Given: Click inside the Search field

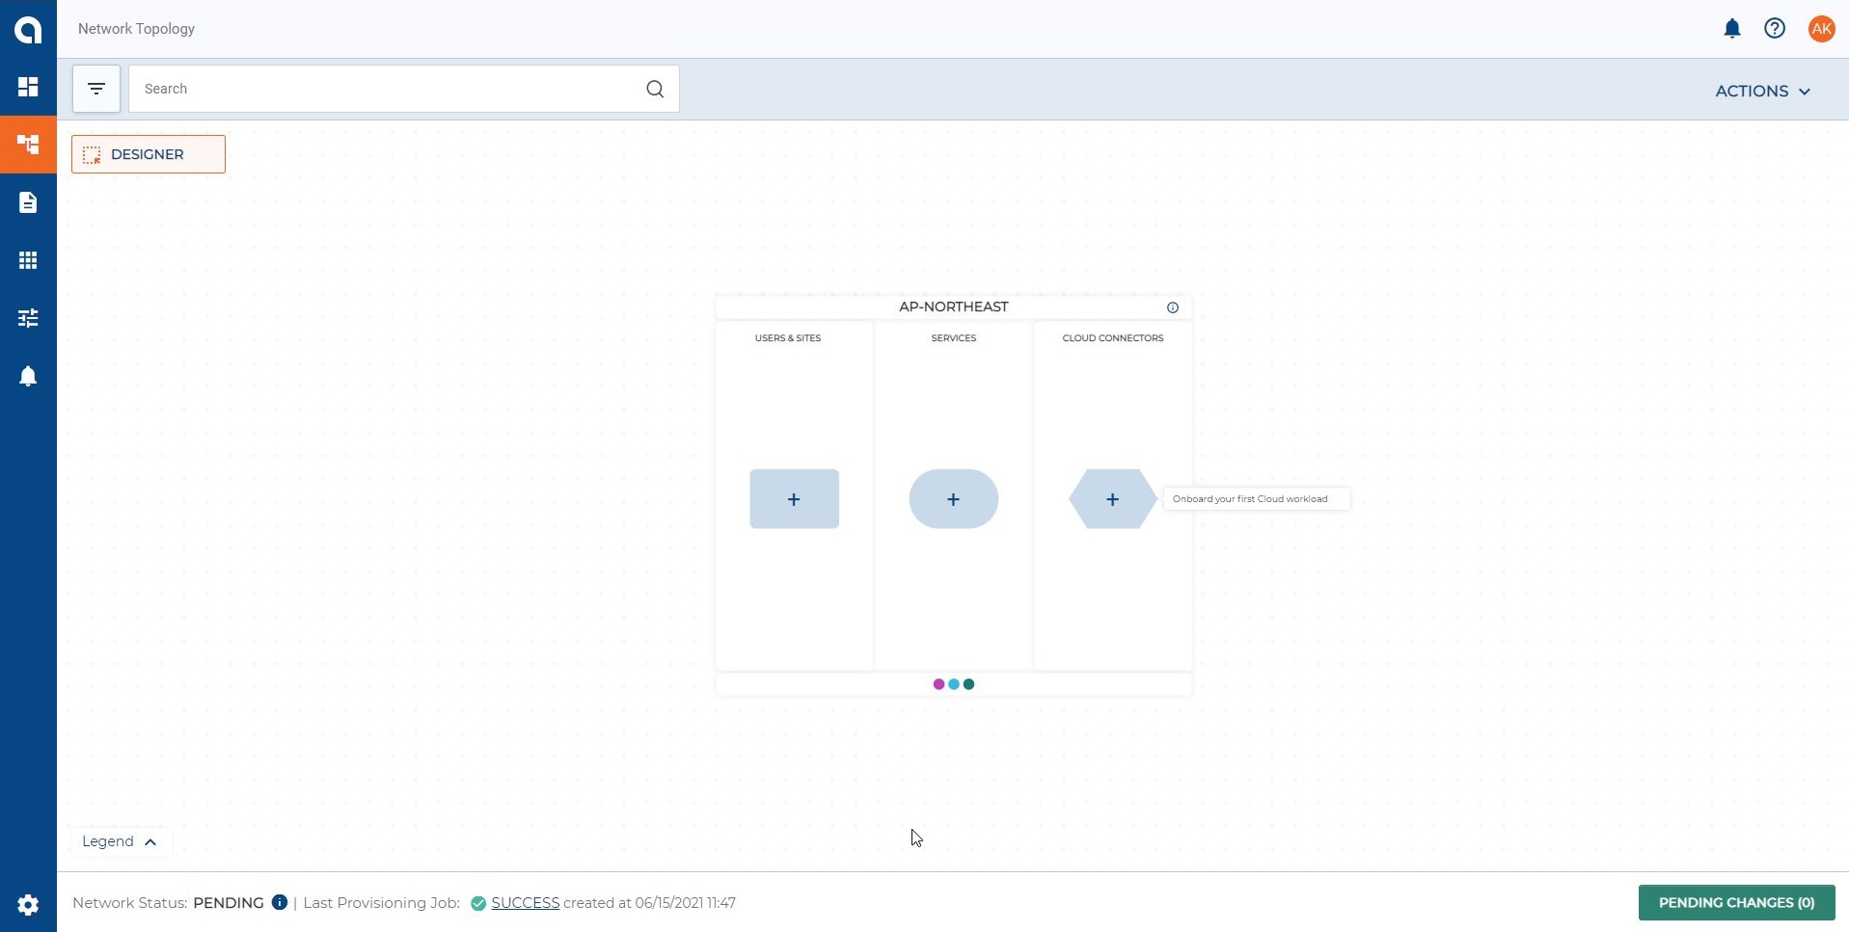Looking at the screenshot, I should [386, 89].
